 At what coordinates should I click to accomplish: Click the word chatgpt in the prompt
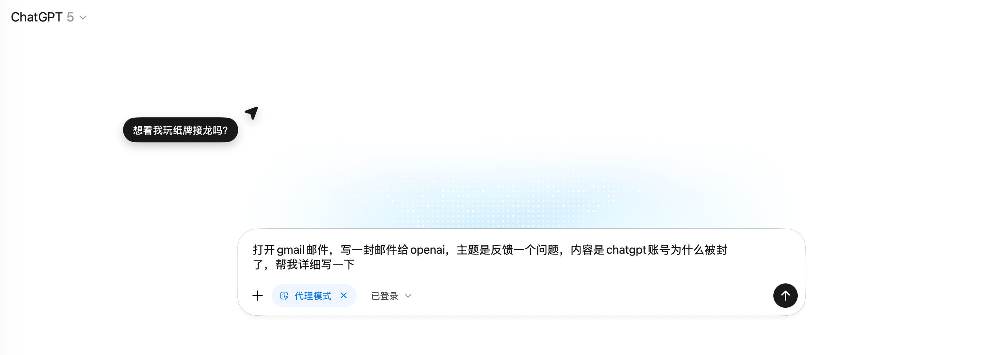click(626, 250)
